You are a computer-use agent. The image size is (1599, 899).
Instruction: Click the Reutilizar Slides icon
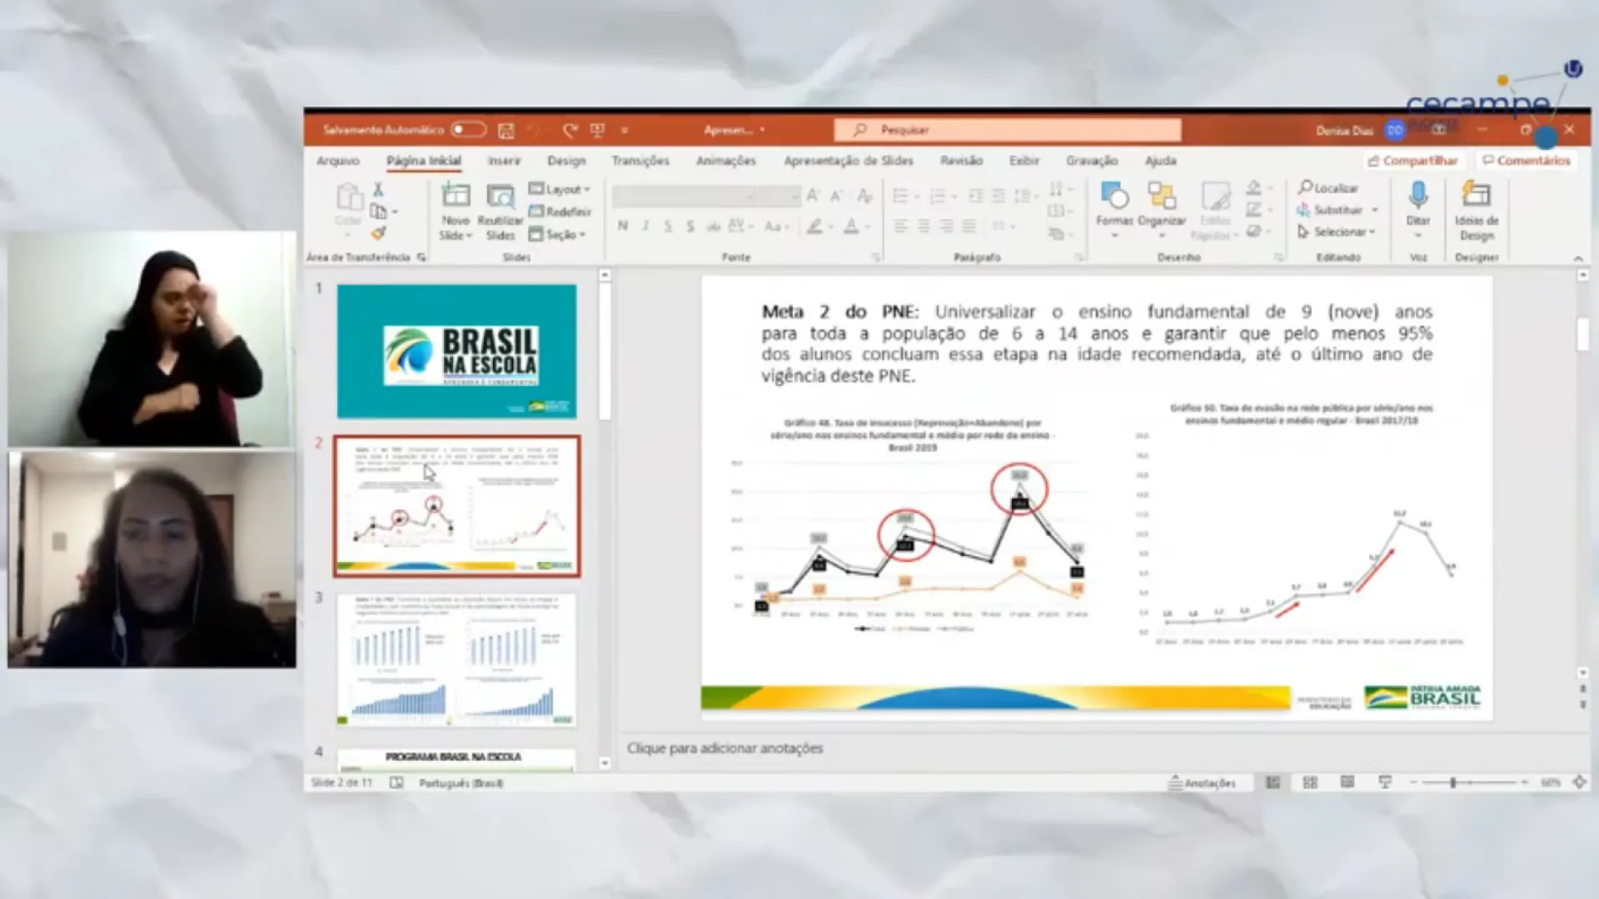(x=500, y=197)
